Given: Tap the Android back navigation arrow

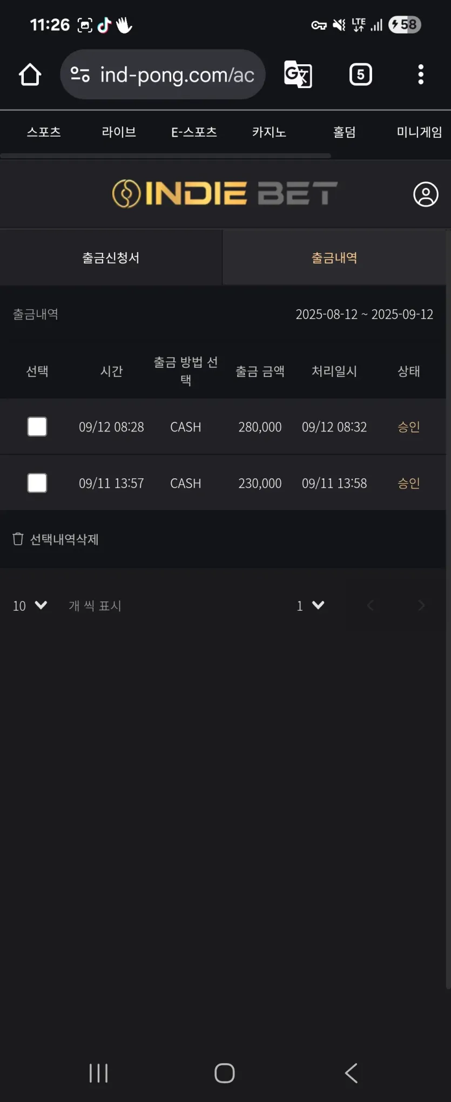Looking at the screenshot, I should pyautogui.click(x=351, y=1073).
